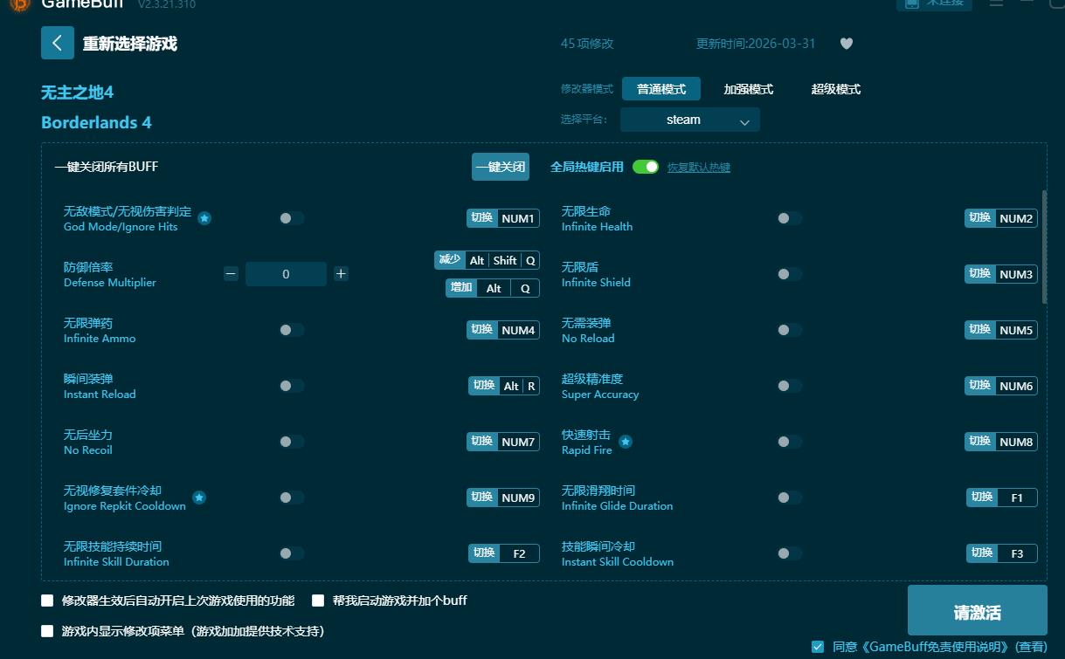
Task: Click NUM8 hotkey for Rapid Fire
Action: [1001, 442]
